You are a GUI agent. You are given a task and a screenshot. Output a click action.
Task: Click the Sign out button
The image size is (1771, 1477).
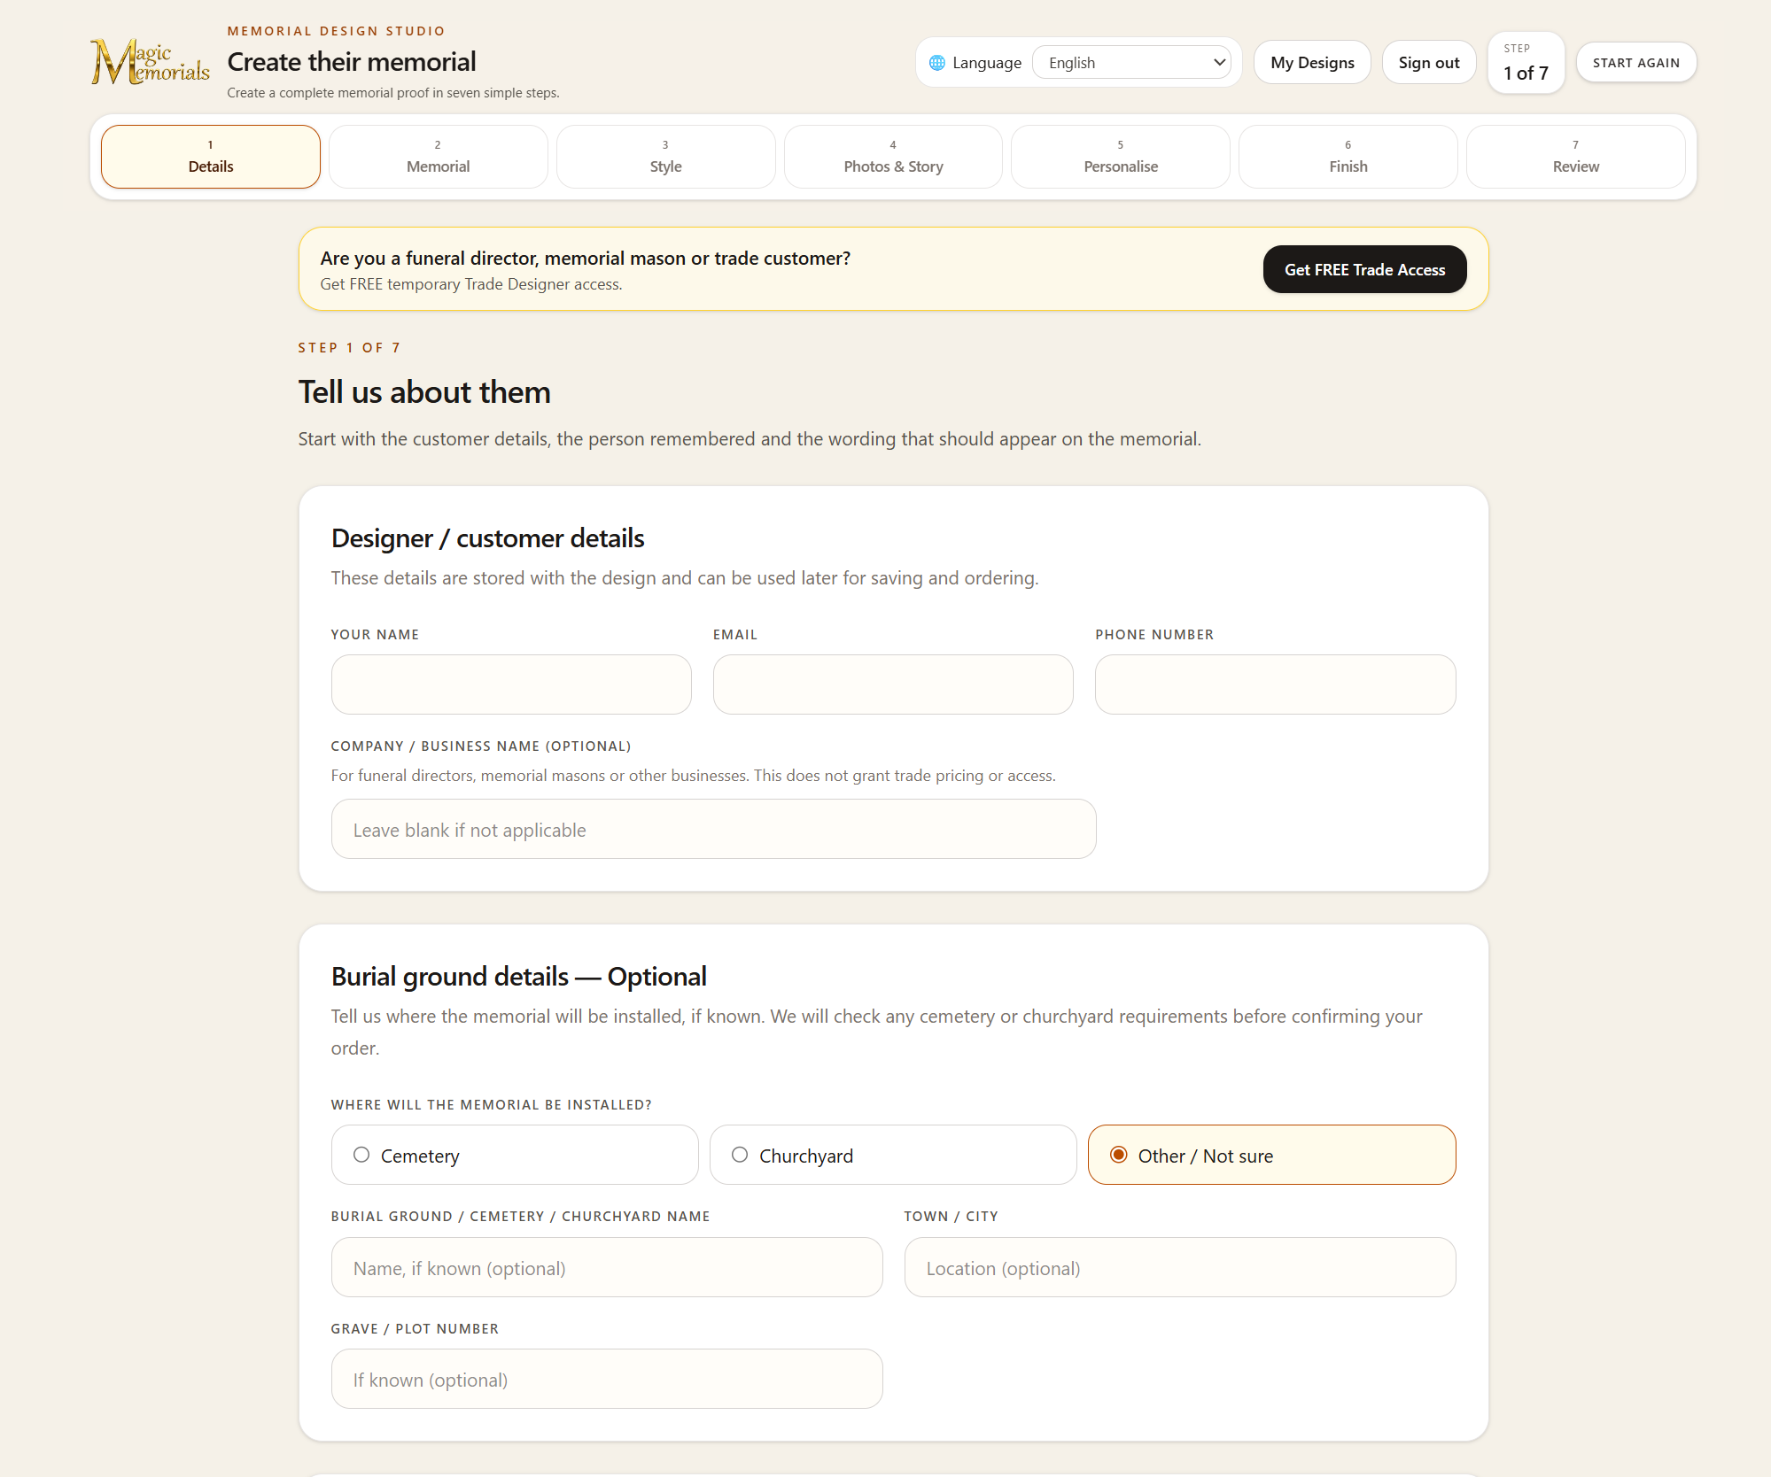[1429, 63]
